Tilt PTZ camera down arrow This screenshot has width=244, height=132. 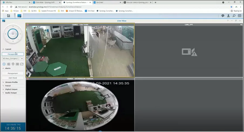(13, 41)
